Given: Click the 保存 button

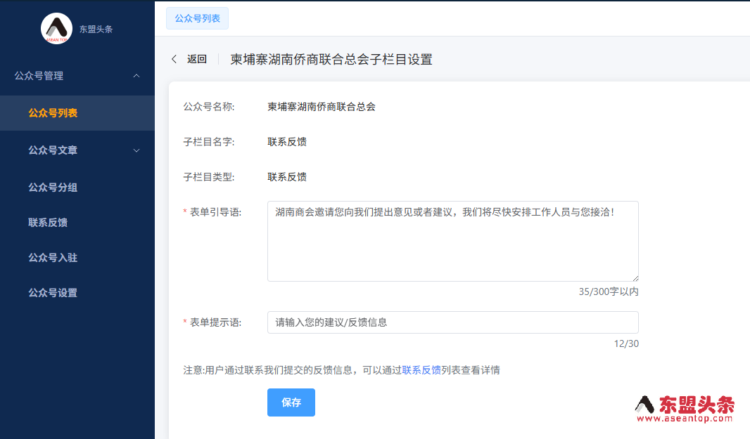Looking at the screenshot, I should coord(291,402).
